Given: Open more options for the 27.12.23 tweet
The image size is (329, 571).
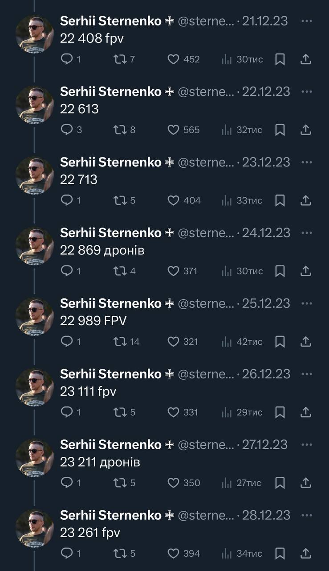Looking at the screenshot, I should pyautogui.click(x=306, y=445).
